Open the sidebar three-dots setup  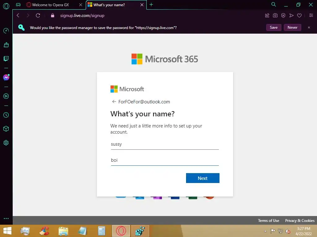(6, 218)
